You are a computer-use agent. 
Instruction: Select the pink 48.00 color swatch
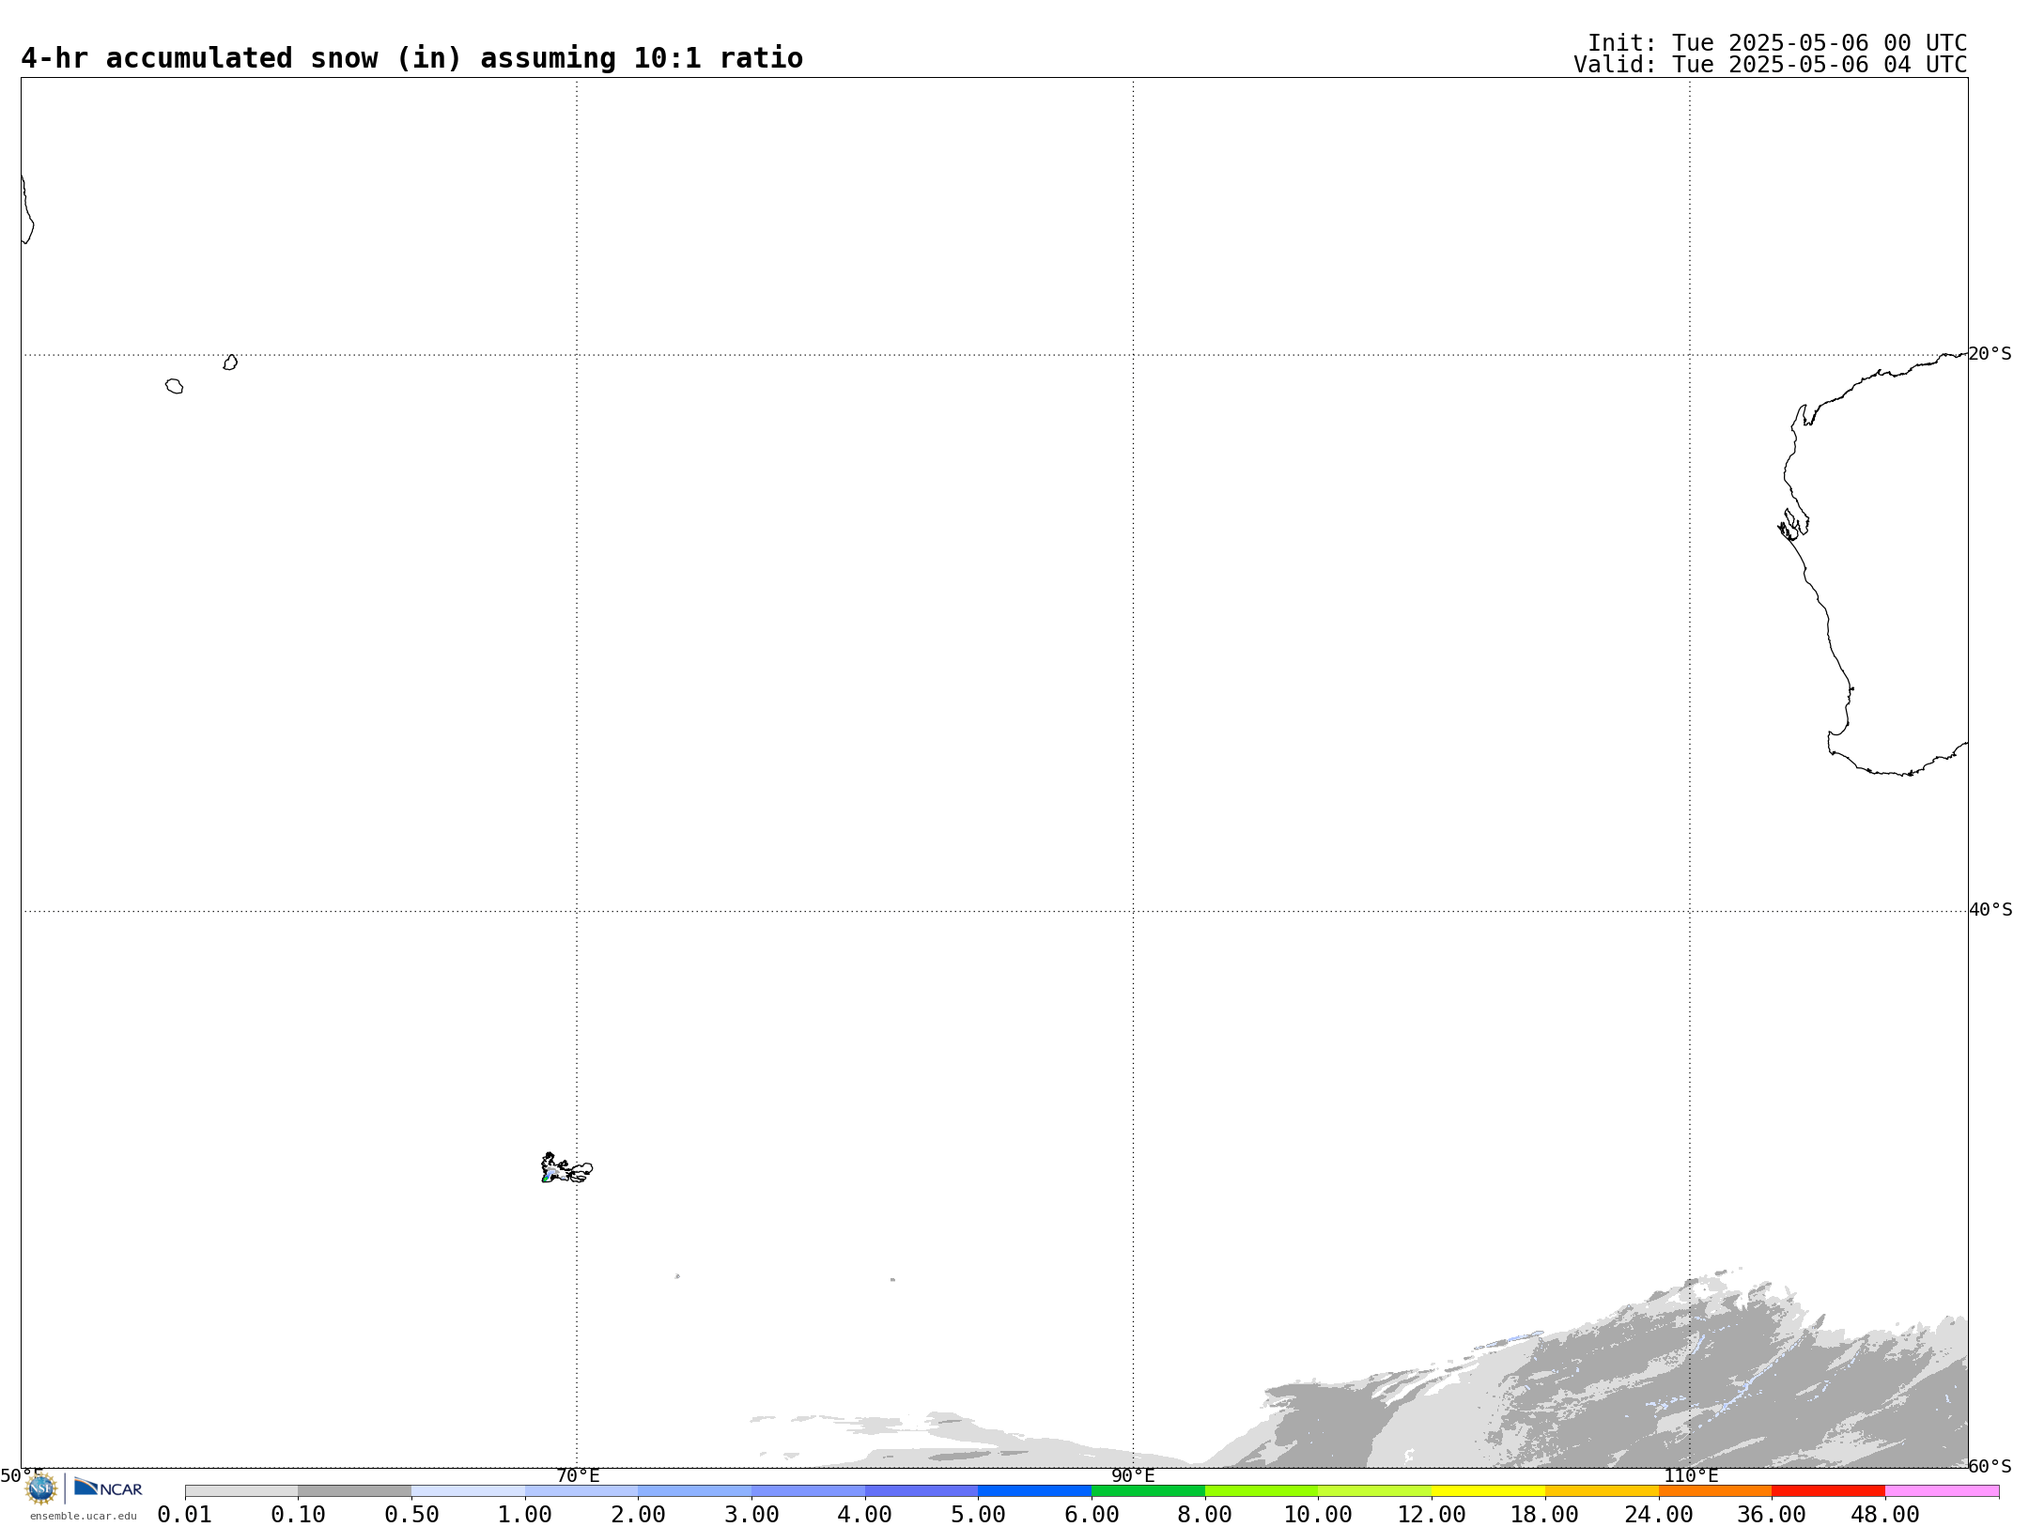1942,1491
